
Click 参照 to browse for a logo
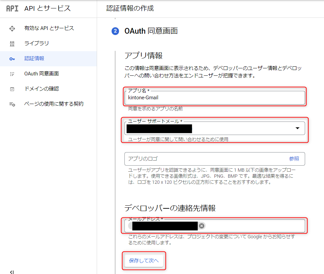(x=294, y=159)
